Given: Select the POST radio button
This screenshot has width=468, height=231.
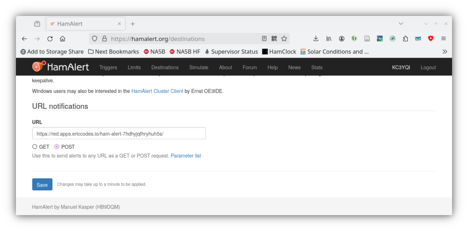Looking at the screenshot, I should (x=57, y=146).
